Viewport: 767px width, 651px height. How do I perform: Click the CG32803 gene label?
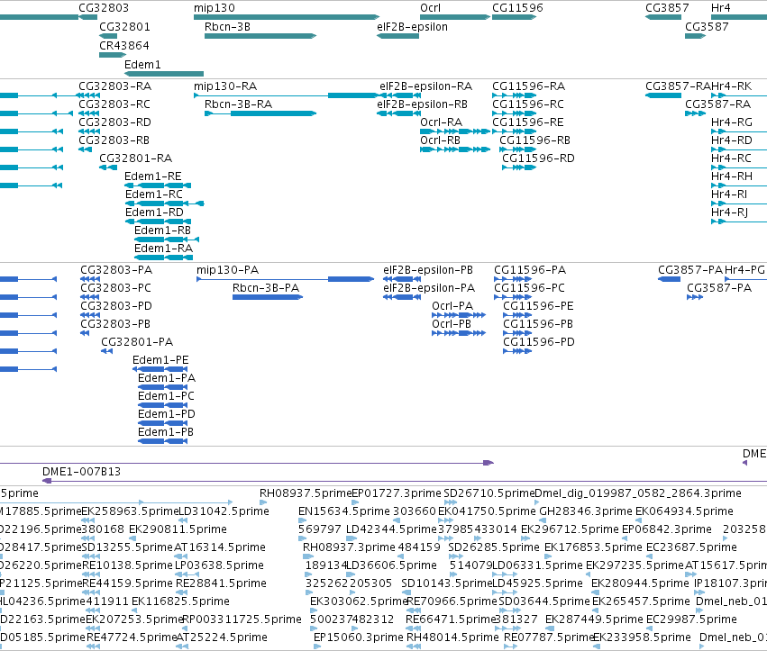[104, 8]
